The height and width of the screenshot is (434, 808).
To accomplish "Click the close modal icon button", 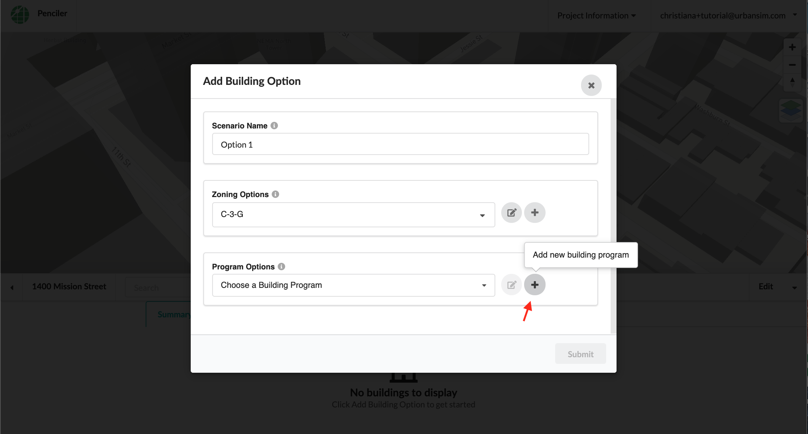I will (x=591, y=85).
